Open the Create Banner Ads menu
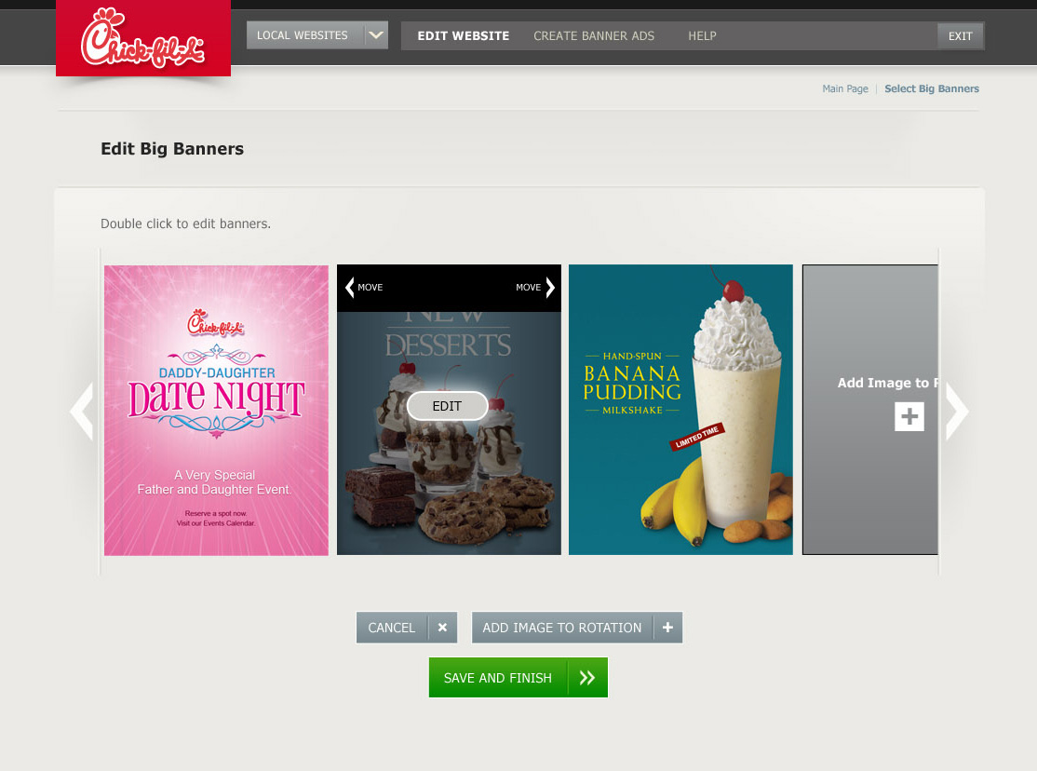This screenshot has height=771, width=1037. tap(594, 35)
